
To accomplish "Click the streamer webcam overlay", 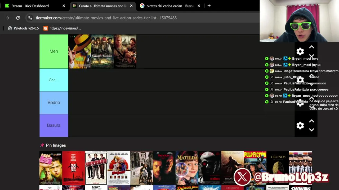I will (x=299, y=21).
